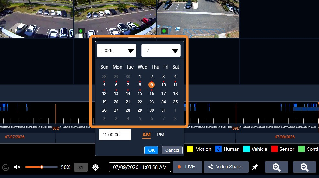This screenshot has width=319, height=178.
Task: Cancel the date picker
Action: tap(172, 150)
